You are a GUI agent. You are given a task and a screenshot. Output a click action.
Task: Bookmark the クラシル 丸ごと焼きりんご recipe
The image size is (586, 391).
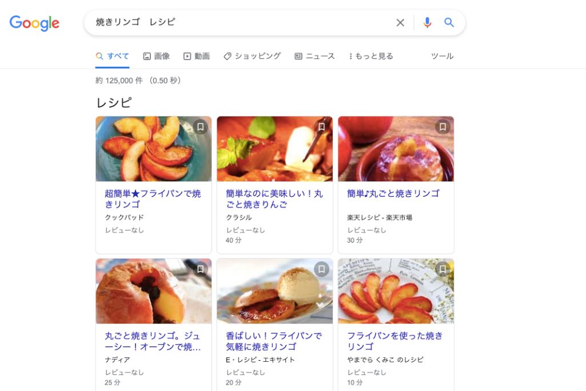click(x=321, y=127)
